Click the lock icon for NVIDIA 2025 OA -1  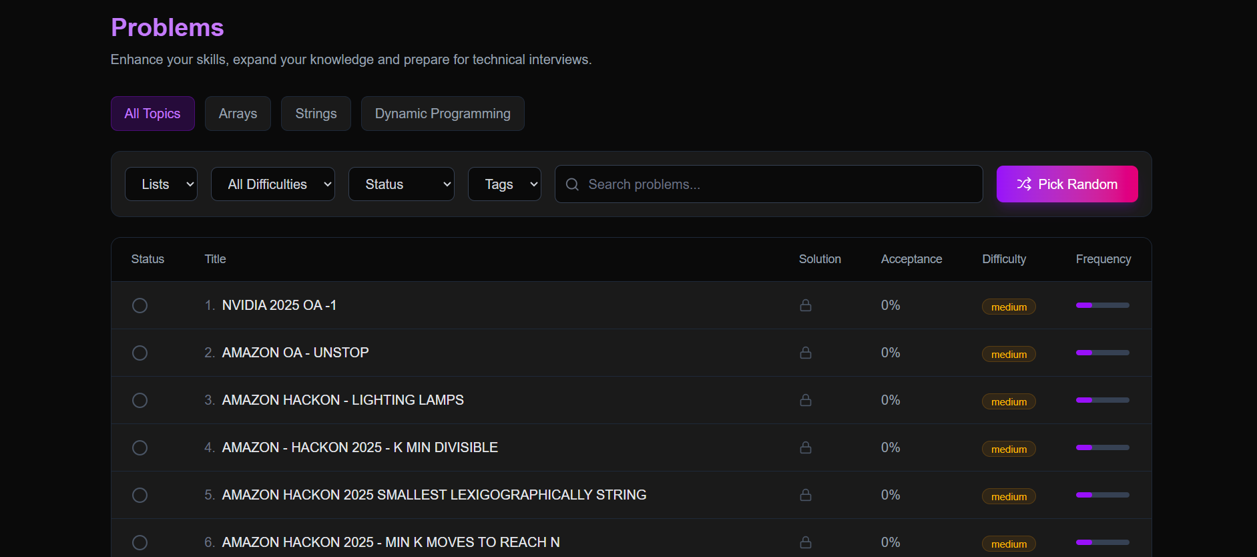tap(806, 305)
